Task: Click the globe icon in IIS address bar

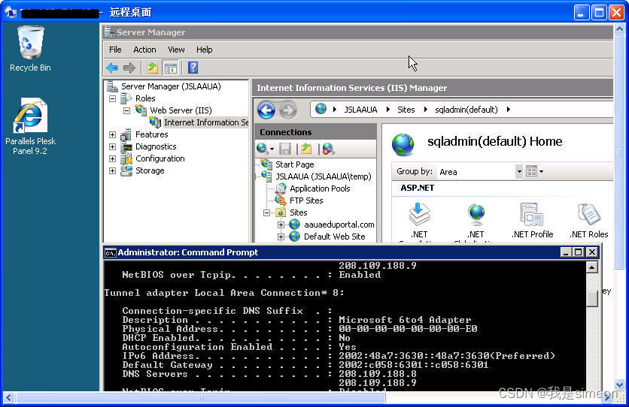Action: pos(321,109)
